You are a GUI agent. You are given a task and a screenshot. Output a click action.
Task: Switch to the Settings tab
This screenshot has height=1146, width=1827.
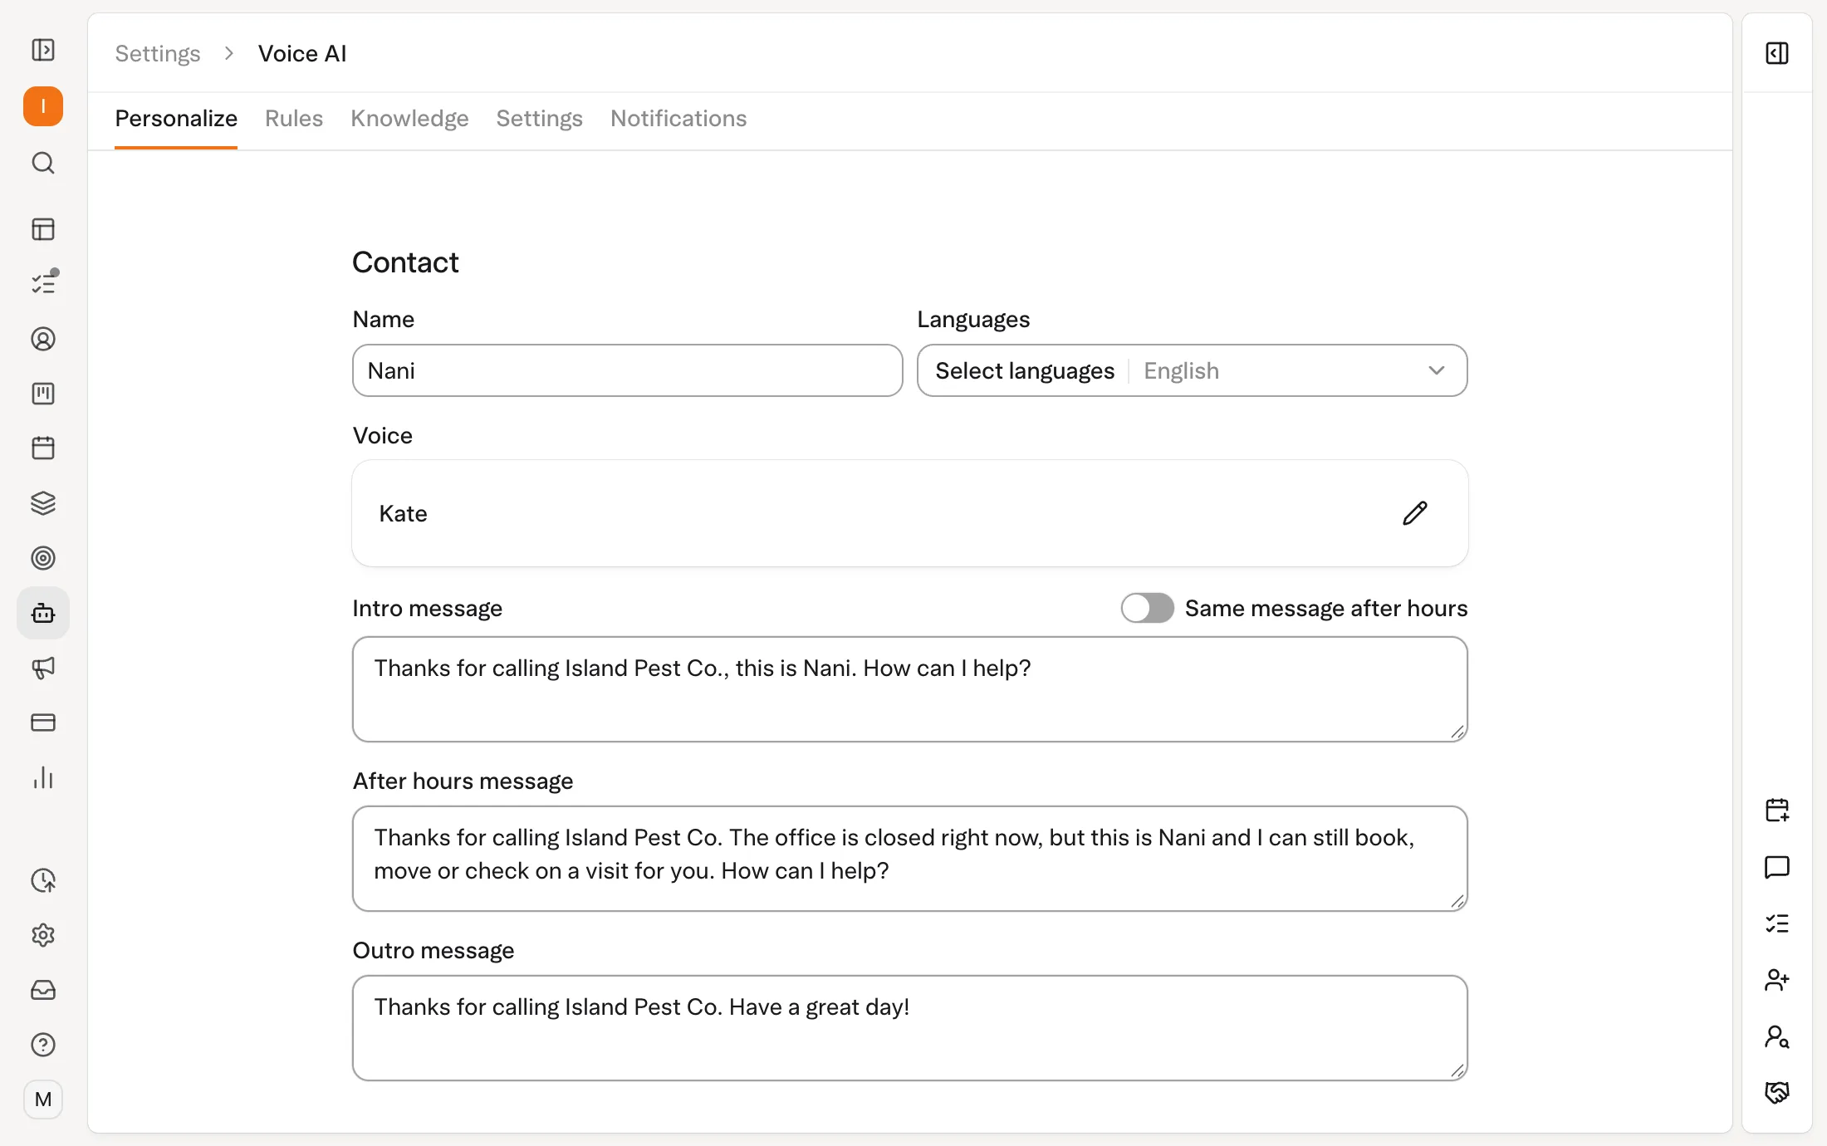point(540,119)
